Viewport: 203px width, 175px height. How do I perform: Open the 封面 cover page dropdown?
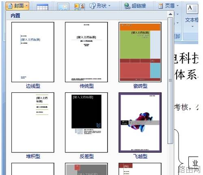[x=17, y=6]
